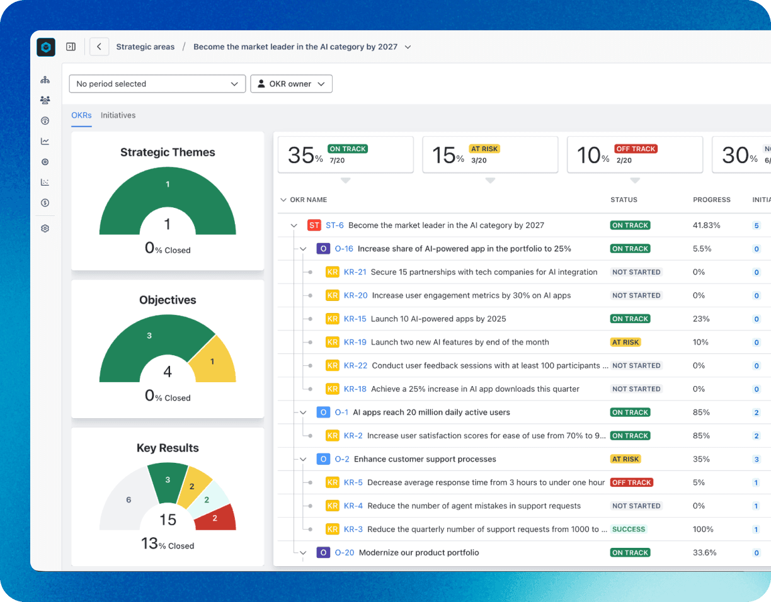
Task: Click initiatives count badge 5 on ST-6 row
Action: [x=757, y=225]
